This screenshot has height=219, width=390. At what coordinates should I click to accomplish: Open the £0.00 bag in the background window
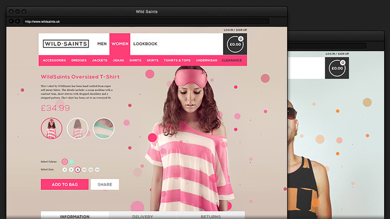click(337, 68)
